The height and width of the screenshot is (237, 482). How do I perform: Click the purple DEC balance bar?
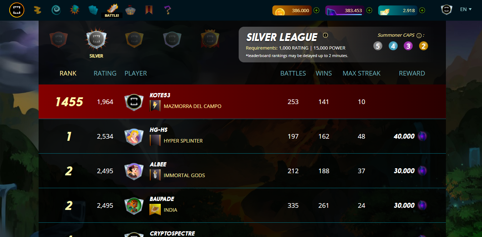(344, 10)
